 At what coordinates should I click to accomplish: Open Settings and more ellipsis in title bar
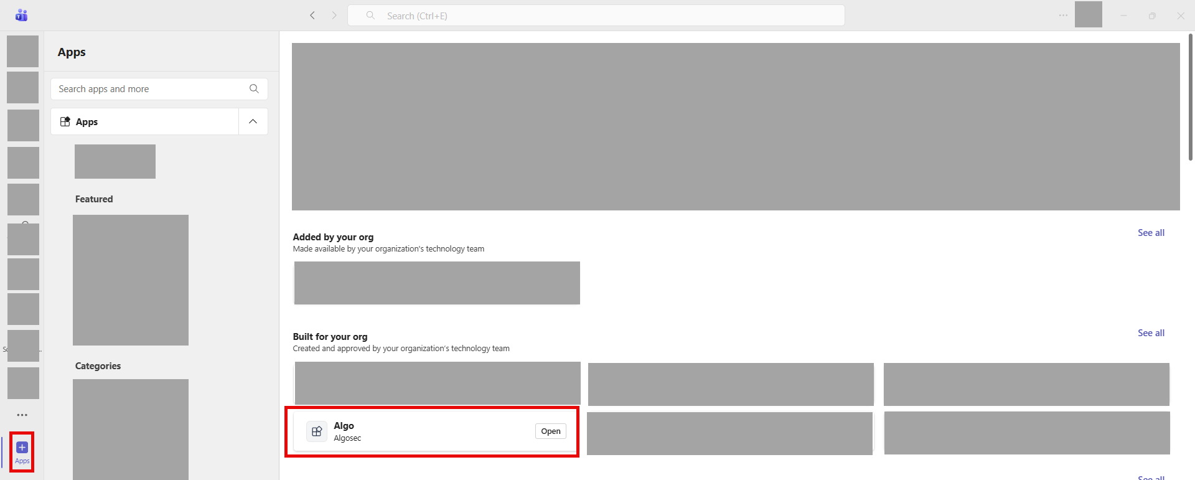point(1063,16)
